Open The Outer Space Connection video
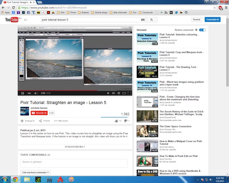The width and height of the screenshot is (229, 183). coord(175,126)
